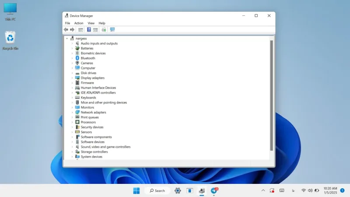Click the Print queues printer icon
Screen dimensions: 350x197
click(x=77, y=117)
